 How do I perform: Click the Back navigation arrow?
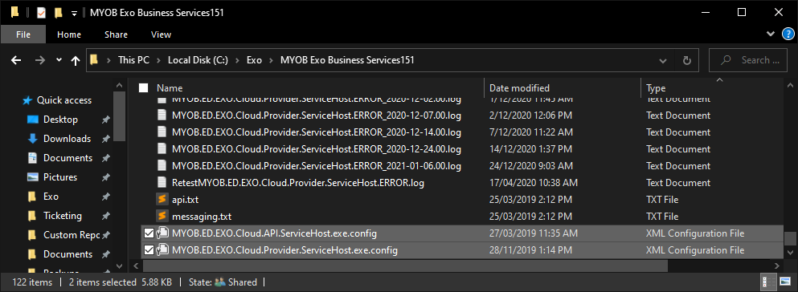click(x=16, y=60)
